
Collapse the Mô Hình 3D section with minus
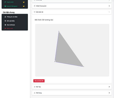109,12
